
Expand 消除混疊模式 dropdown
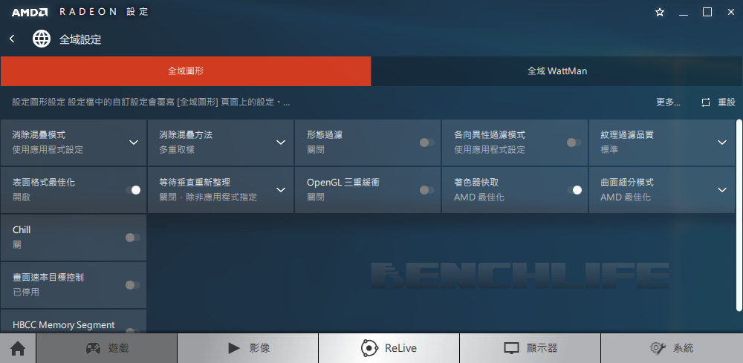click(134, 143)
